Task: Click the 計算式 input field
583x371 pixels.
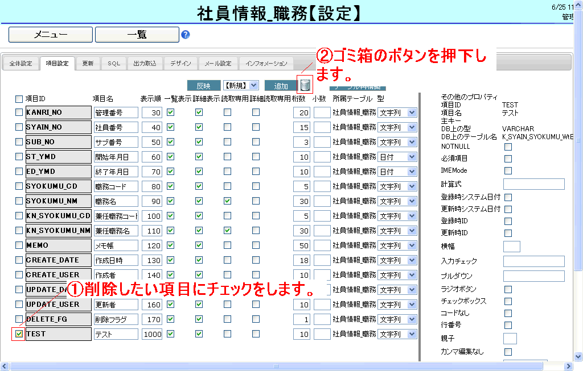Action: pos(533,184)
